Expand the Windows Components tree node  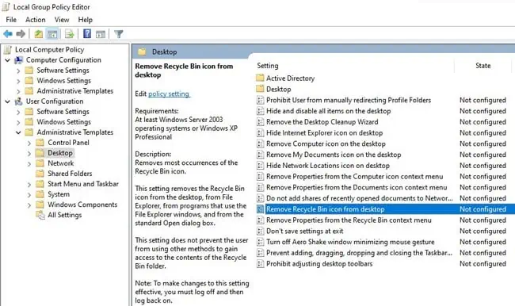(29, 205)
